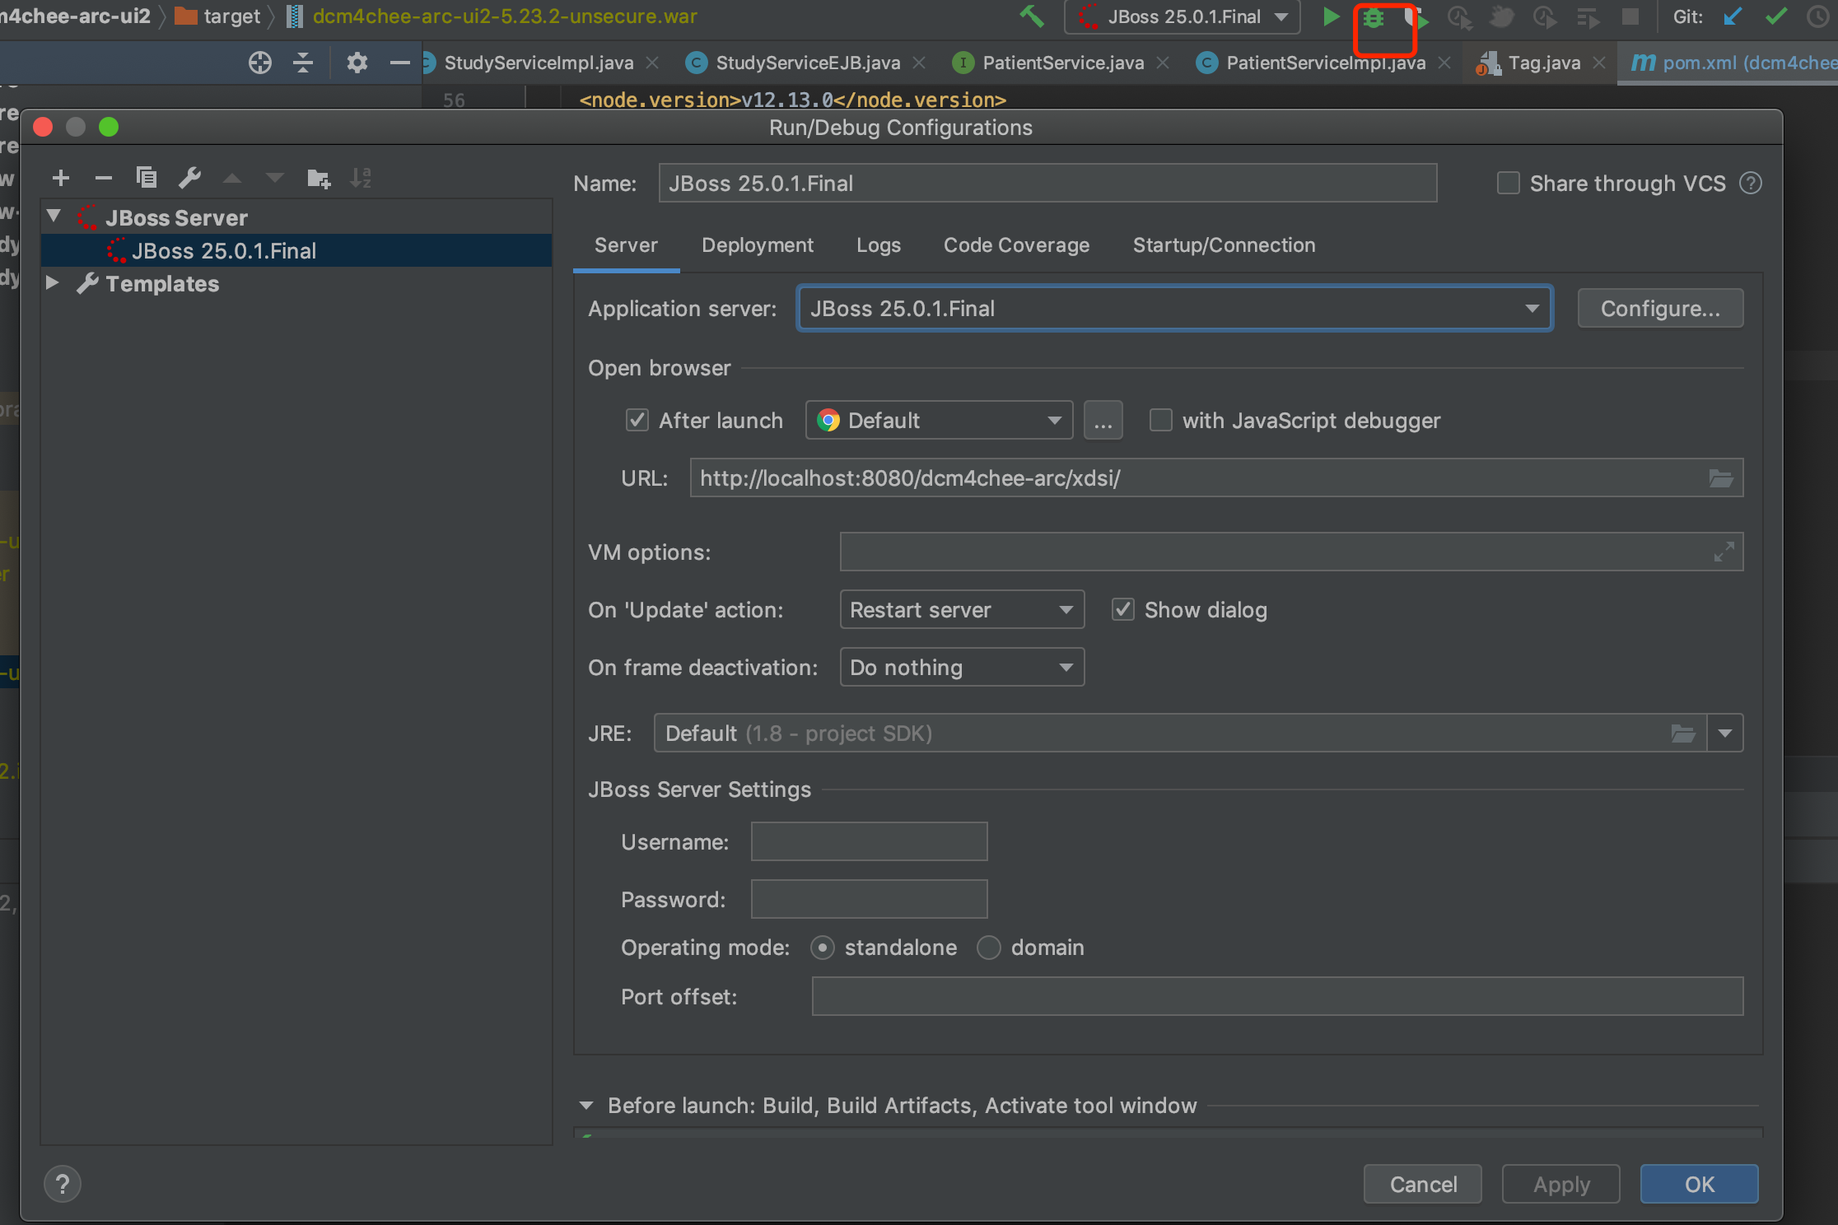
Task: Switch to Deployment tab
Action: pyautogui.click(x=758, y=245)
